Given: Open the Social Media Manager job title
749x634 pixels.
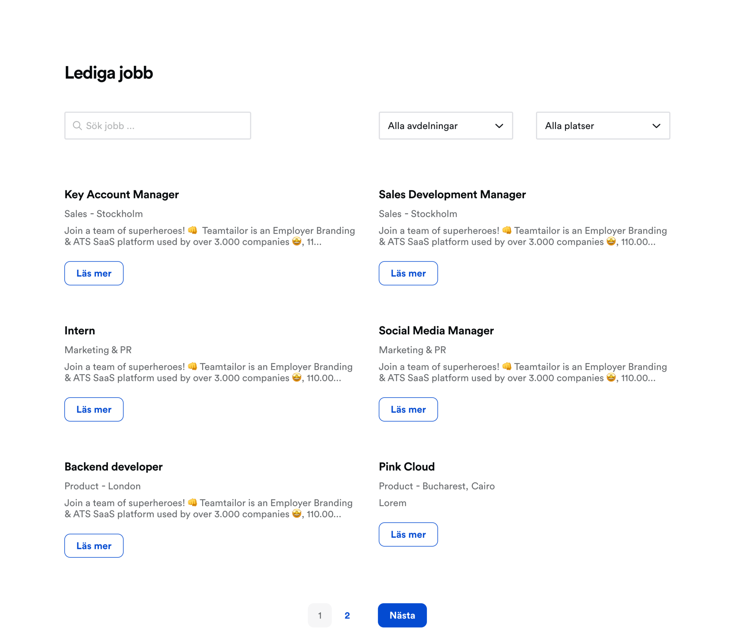Looking at the screenshot, I should [x=436, y=330].
